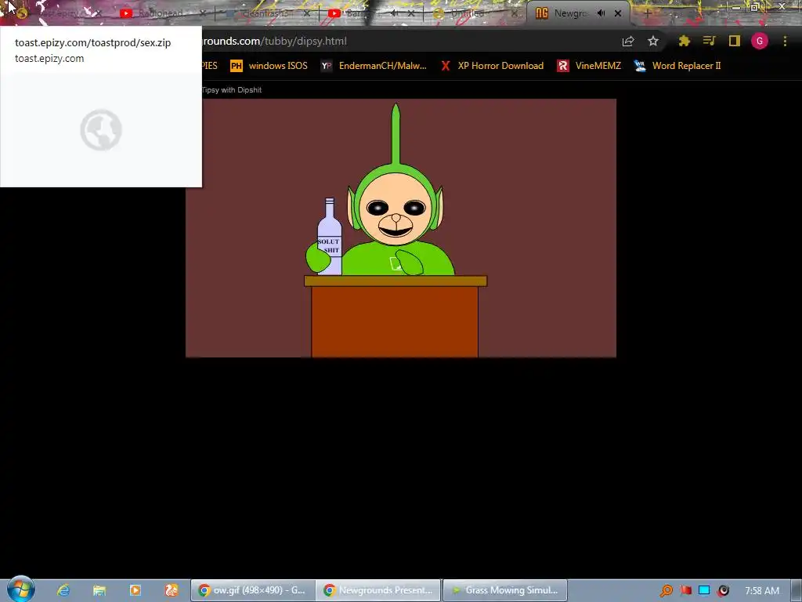
Task: Open the Windows Start orb
Action: (20, 589)
